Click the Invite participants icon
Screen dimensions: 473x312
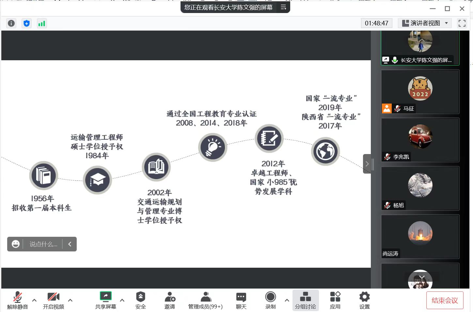pyautogui.click(x=170, y=300)
